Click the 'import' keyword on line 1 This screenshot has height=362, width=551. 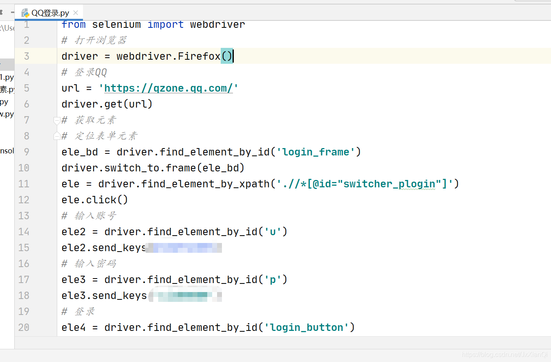click(x=166, y=25)
